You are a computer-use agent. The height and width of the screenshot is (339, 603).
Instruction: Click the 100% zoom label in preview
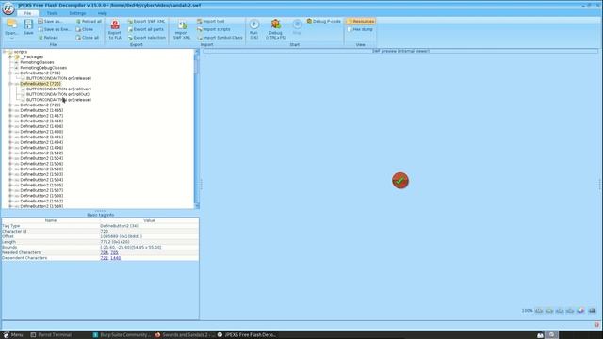[527, 311]
